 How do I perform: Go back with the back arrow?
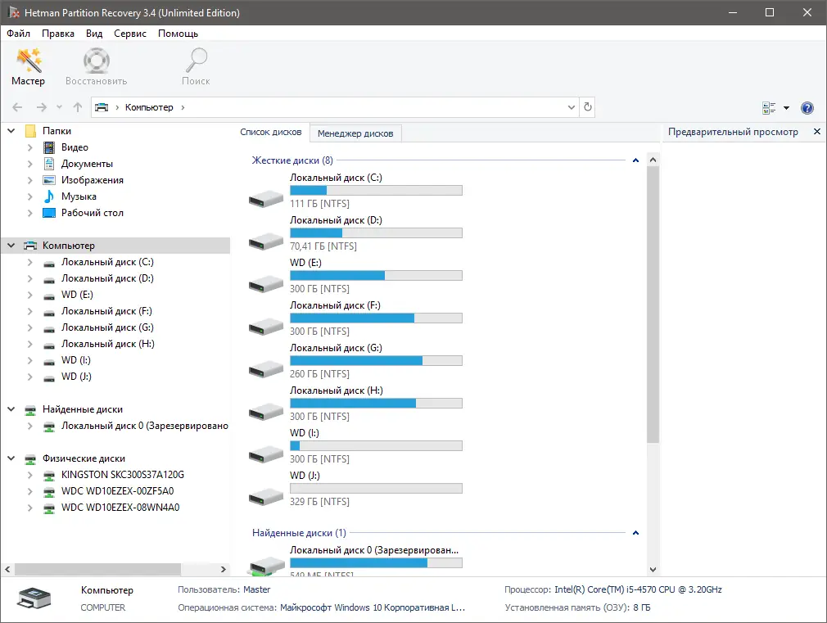[17, 107]
